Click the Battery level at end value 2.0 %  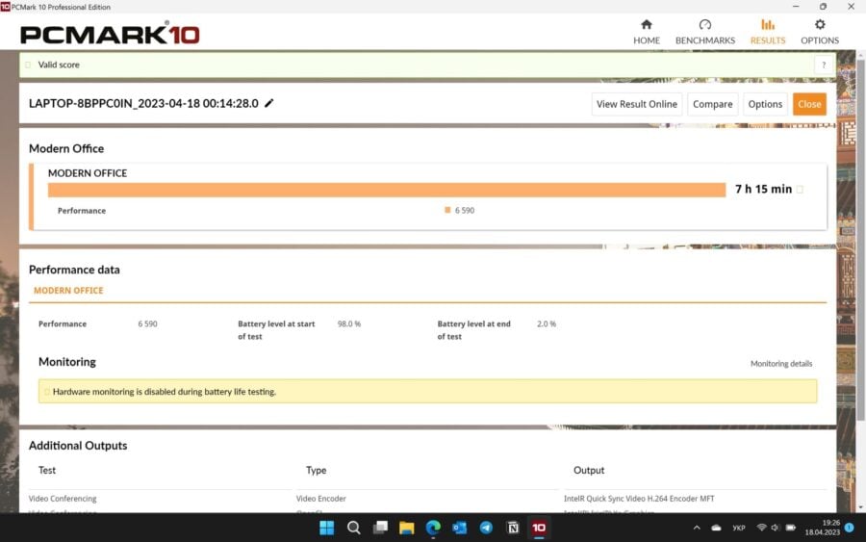547,323
